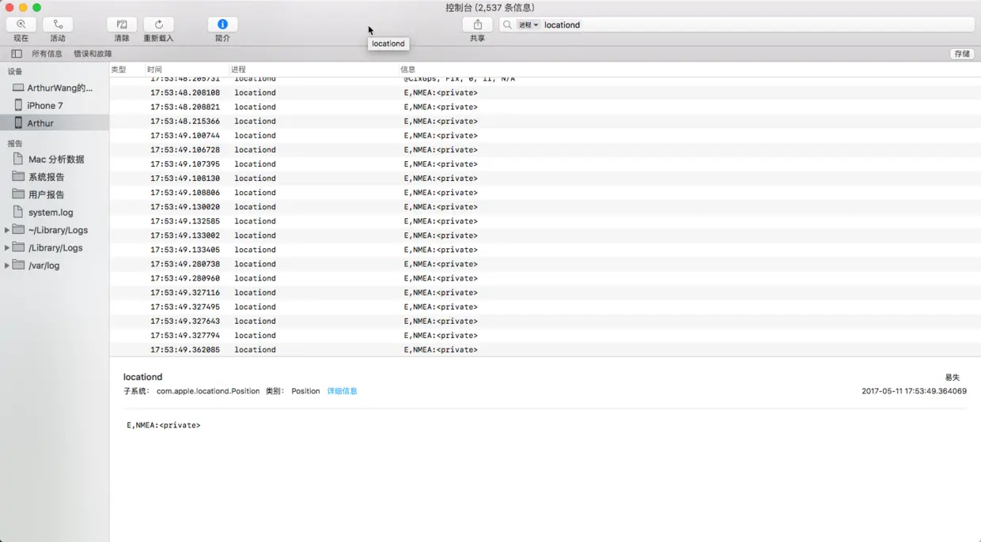The image size is (981, 542).
Task: Select log row at 17:53:49.108806
Action: pyautogui.click(x=545, y=193)
